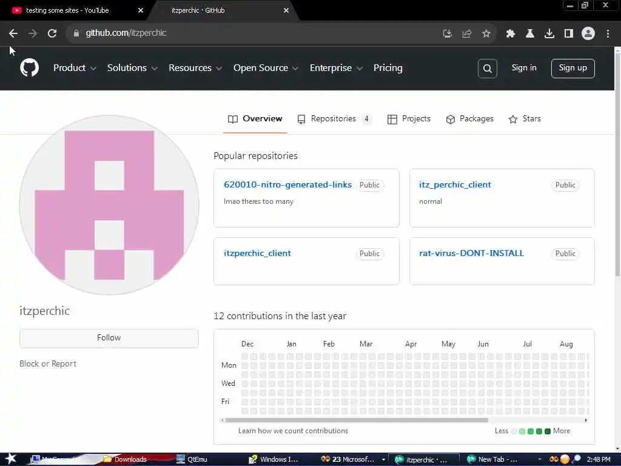Select the Overview profile tab
621x466 pixels.
(x=255, y=119)
